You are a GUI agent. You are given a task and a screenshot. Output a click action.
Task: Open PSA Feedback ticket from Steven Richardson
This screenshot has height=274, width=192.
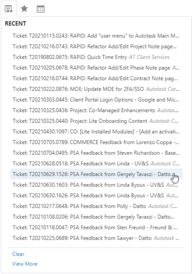tap(96, 153)
